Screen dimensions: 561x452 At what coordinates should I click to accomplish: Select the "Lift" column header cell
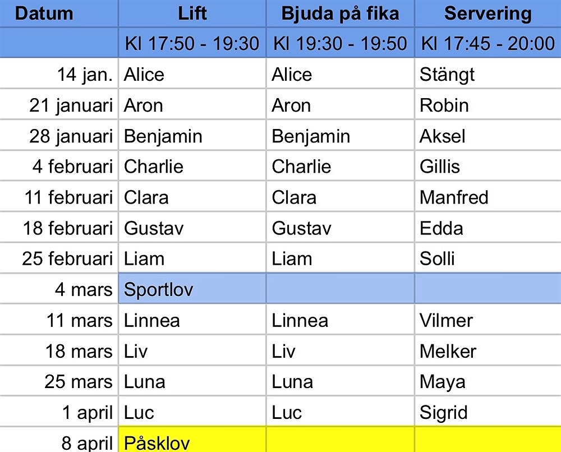click(192, 14)
